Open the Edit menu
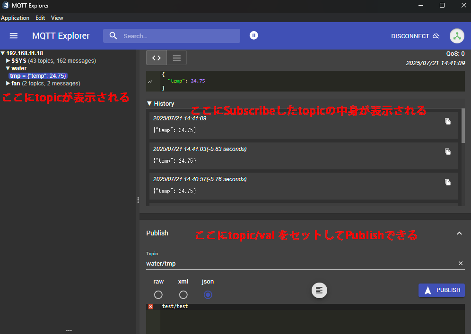471x334 pixels. (40, 18)
